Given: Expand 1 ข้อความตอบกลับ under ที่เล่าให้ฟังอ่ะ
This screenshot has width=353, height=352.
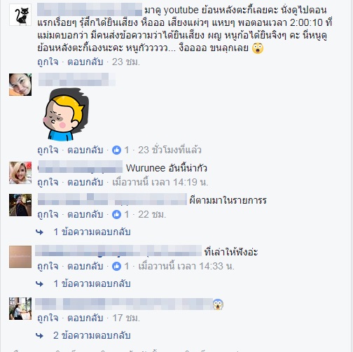Looking at the screenshot, I should (92, 284).
